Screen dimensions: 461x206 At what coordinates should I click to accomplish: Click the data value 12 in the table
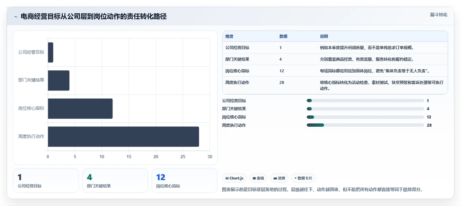coord(282,71)
